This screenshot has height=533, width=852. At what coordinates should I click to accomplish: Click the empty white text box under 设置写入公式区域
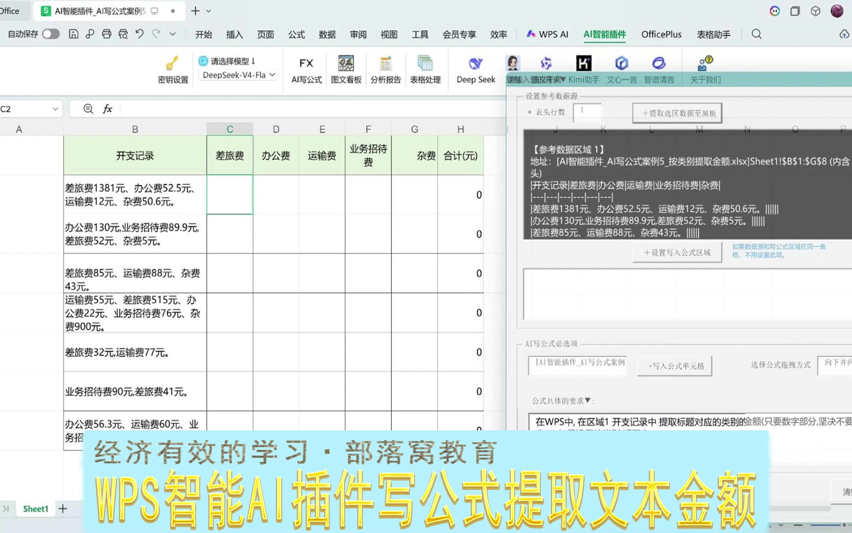(687, 295)
